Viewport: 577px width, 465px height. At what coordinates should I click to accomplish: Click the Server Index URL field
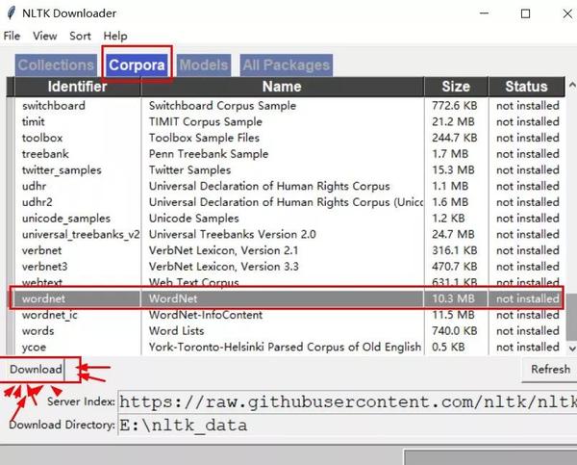(x=347, y=401)
